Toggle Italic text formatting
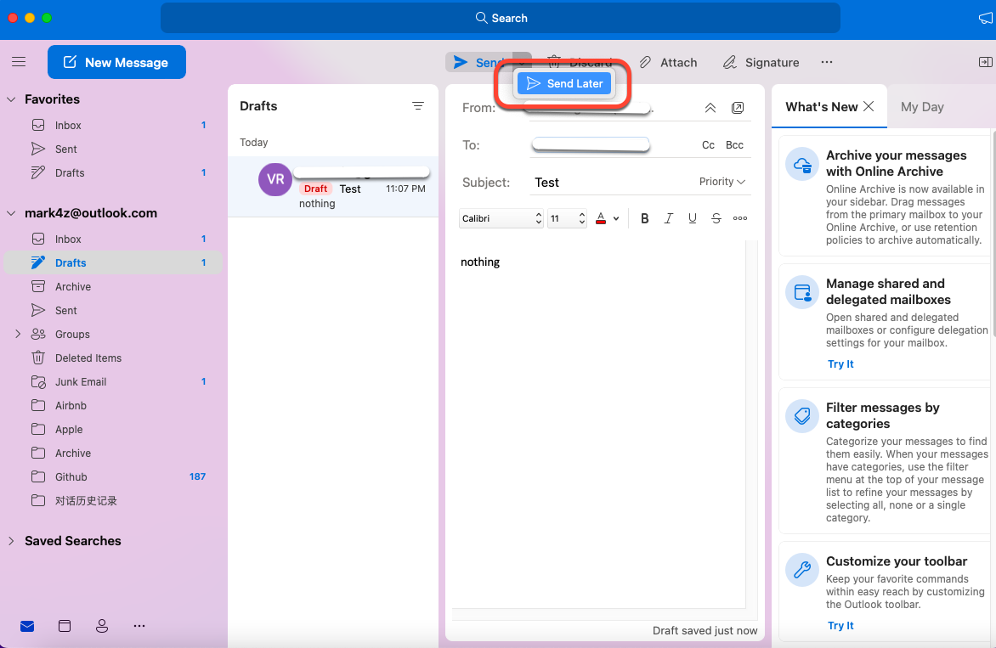Image resolution: width=996 pixels, height=648 pixels. (x=669, y=218)
